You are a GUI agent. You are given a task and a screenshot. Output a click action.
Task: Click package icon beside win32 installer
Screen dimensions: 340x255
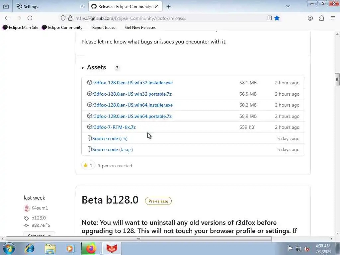(89, 82)
